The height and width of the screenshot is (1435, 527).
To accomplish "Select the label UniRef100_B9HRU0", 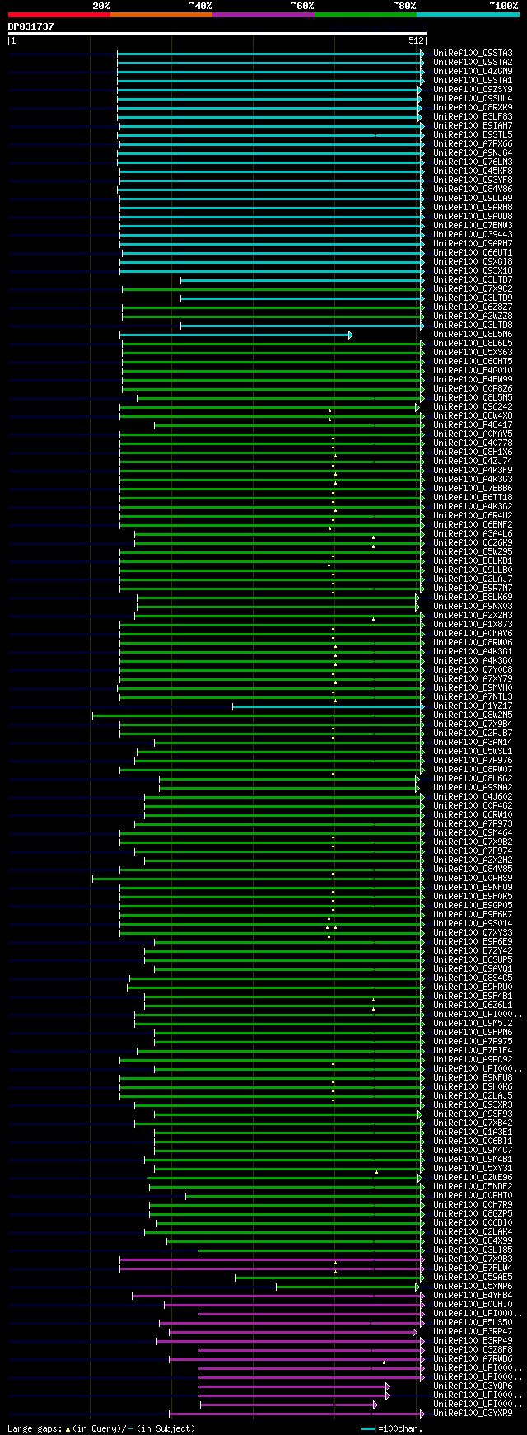I will (x=473, y=987).
